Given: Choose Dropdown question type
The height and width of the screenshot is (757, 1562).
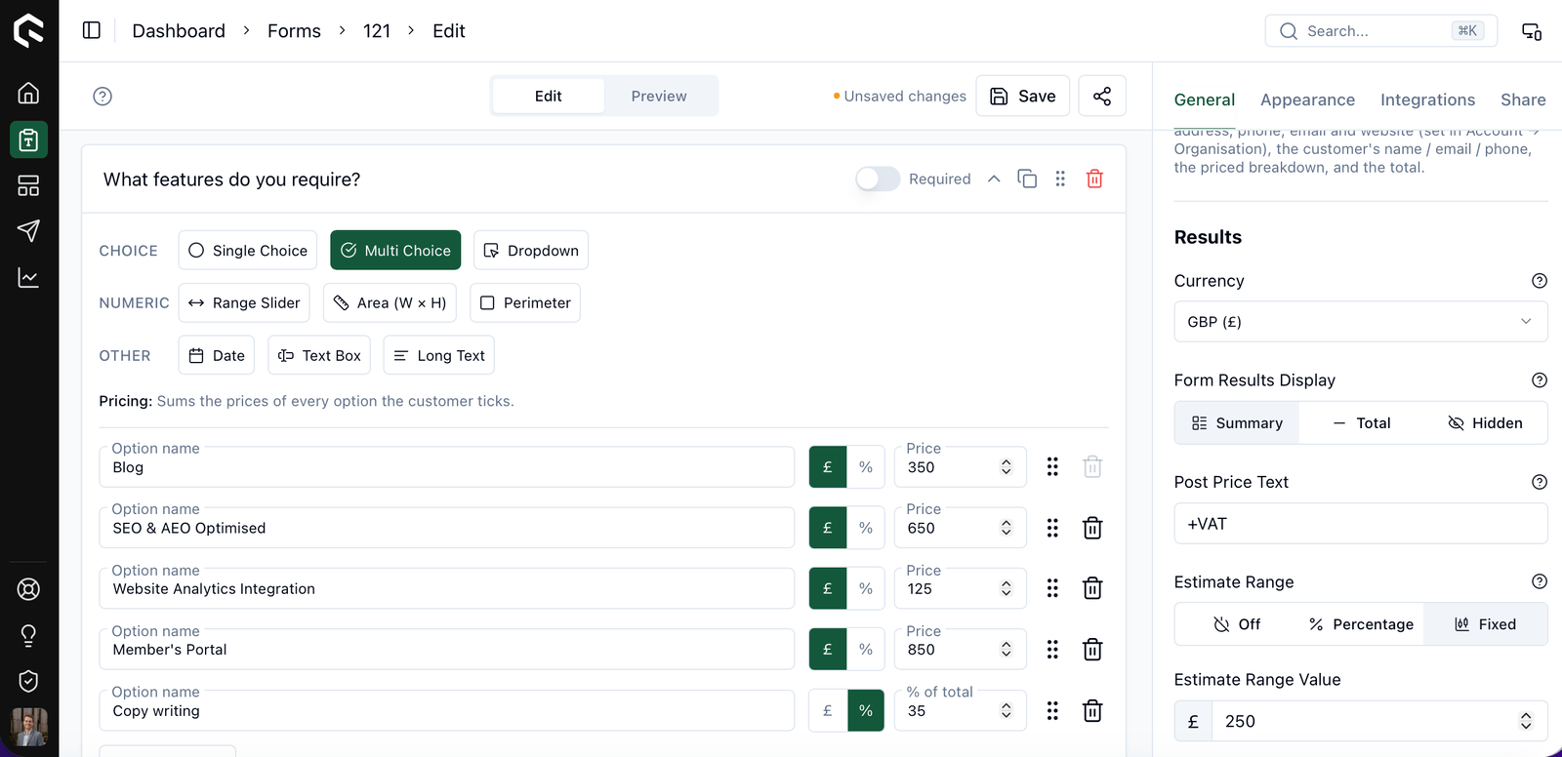Looking at the screenshot, I should (531, 251).
